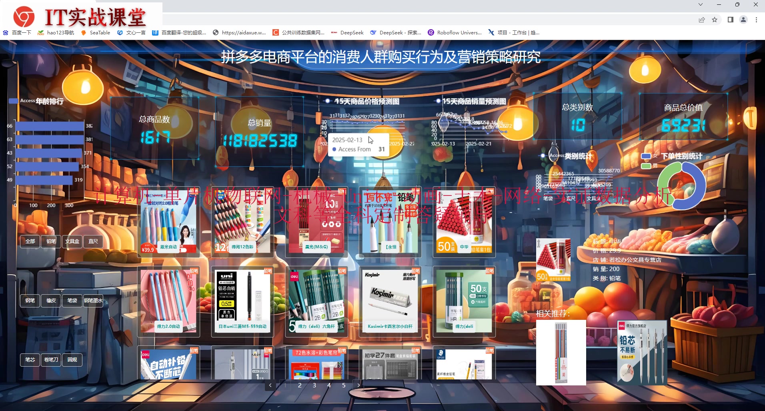Viewport: 765px width, 411px height.
Task: Select the 卷笔刀 category filter
Action: click(x=51, y=360)
